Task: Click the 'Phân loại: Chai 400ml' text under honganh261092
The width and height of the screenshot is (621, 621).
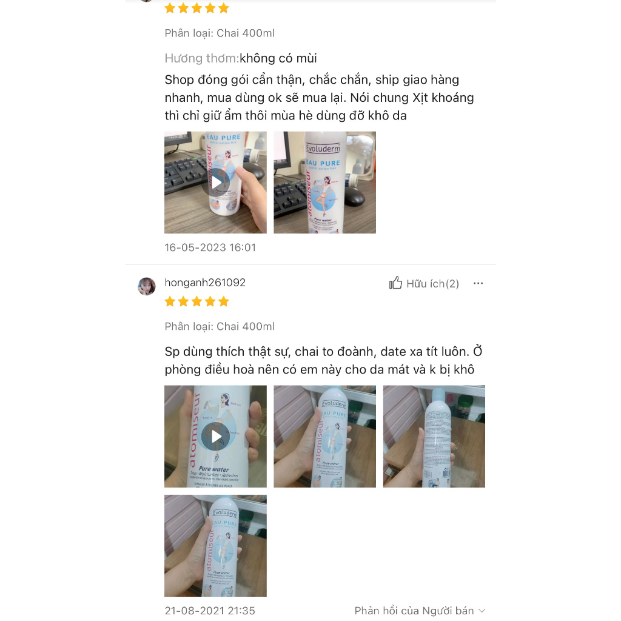Action: [x=220, y=327]
